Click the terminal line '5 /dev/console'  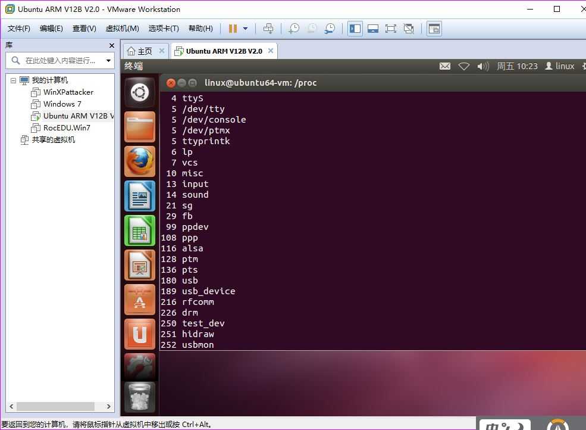click(x=209, y=120)
